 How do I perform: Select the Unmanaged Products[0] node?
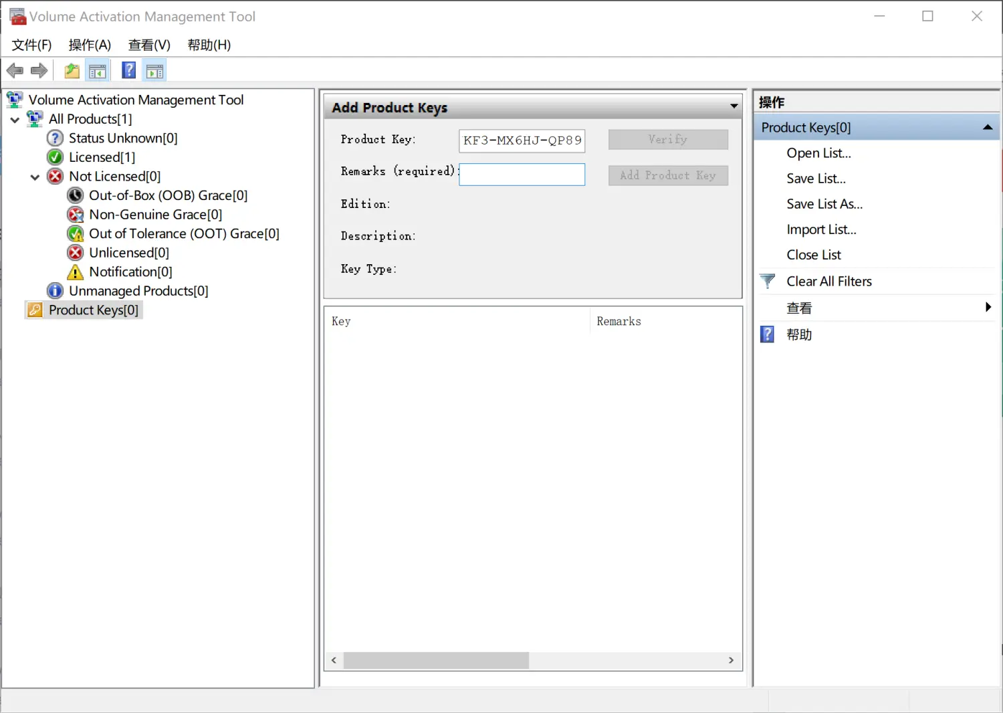tap(138, 291)
